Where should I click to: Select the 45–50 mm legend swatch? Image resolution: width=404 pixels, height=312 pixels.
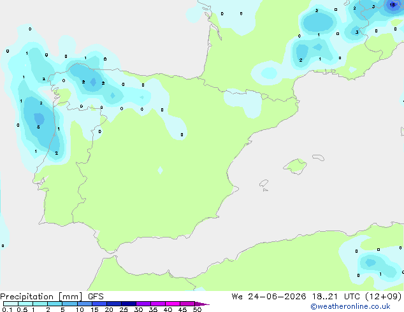tap(187, 304)
